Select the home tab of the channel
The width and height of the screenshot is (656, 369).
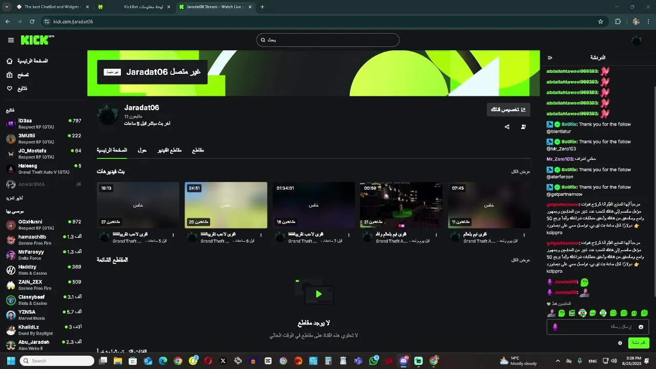[112, 150]
